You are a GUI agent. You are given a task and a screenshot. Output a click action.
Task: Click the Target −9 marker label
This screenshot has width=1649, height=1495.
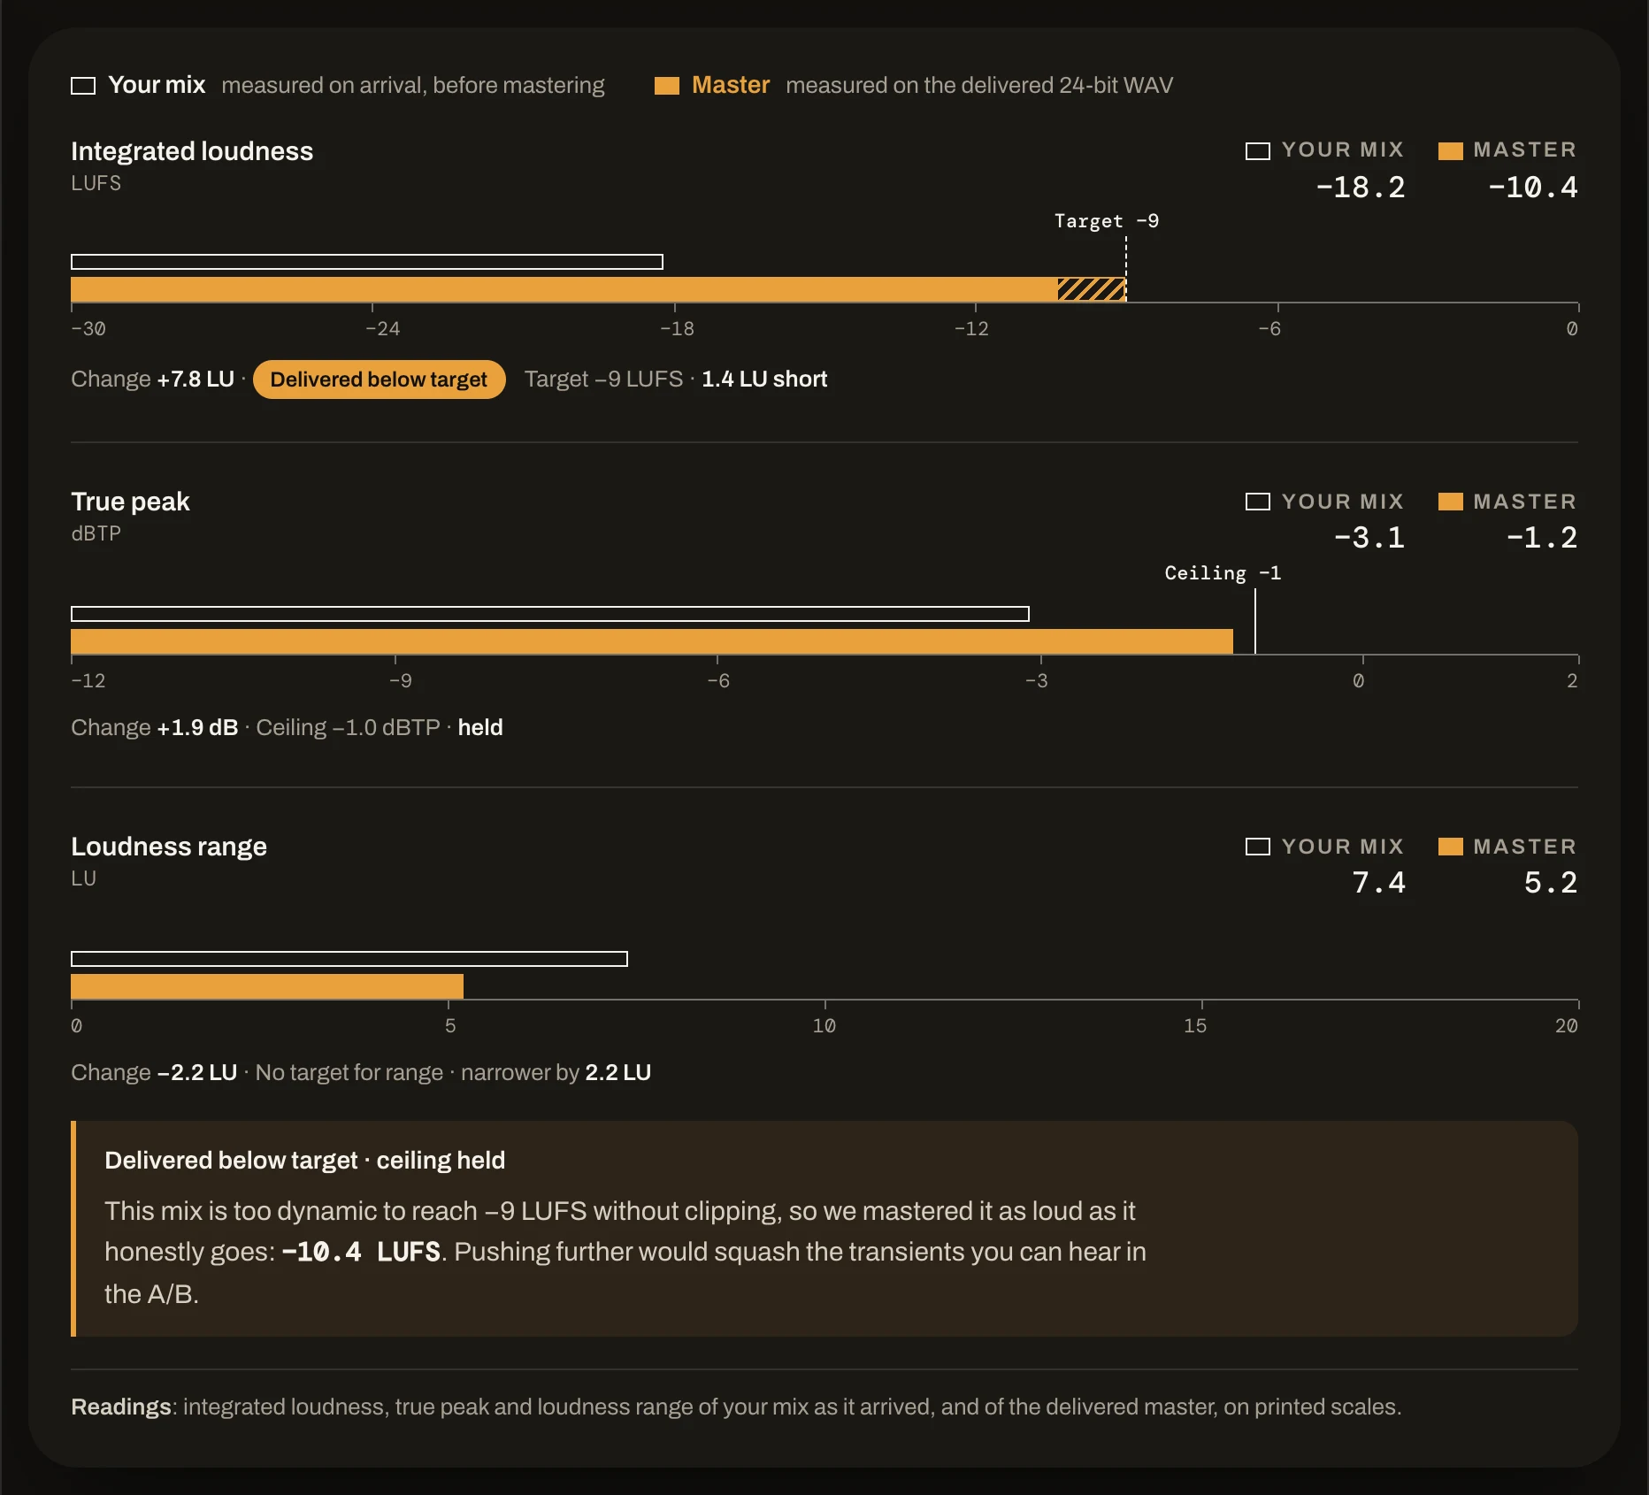coord(1107,221)
